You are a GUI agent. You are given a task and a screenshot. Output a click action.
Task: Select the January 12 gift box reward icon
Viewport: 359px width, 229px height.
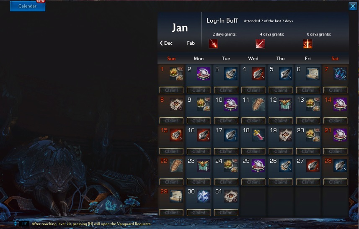(x=285, y=104)
